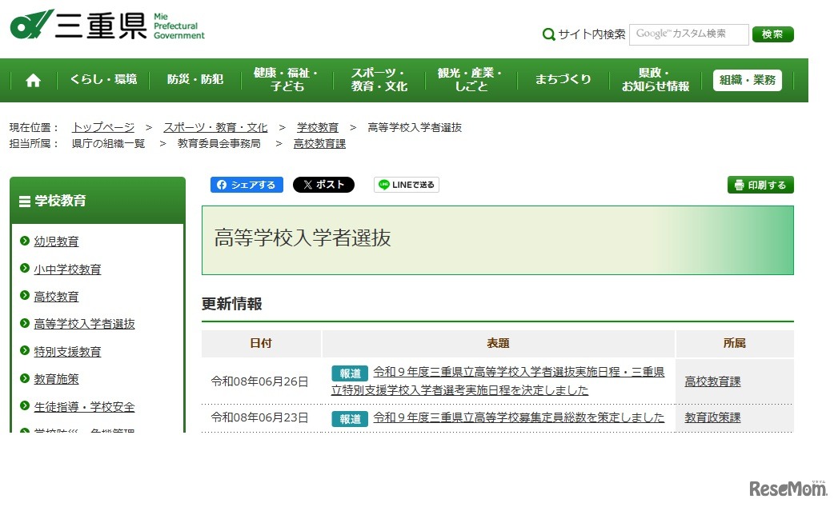Click the green 検索 search button
Image resolution: width=838 pixels, height=507 pixels.
point(773,34)
